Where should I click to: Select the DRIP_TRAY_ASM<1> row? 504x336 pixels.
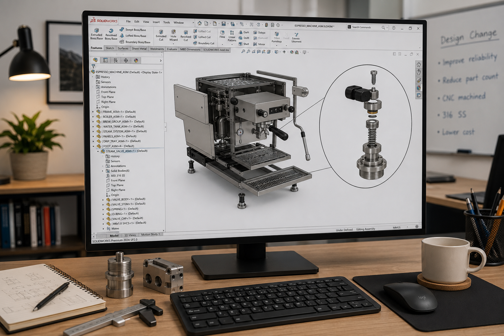point(119,141)
